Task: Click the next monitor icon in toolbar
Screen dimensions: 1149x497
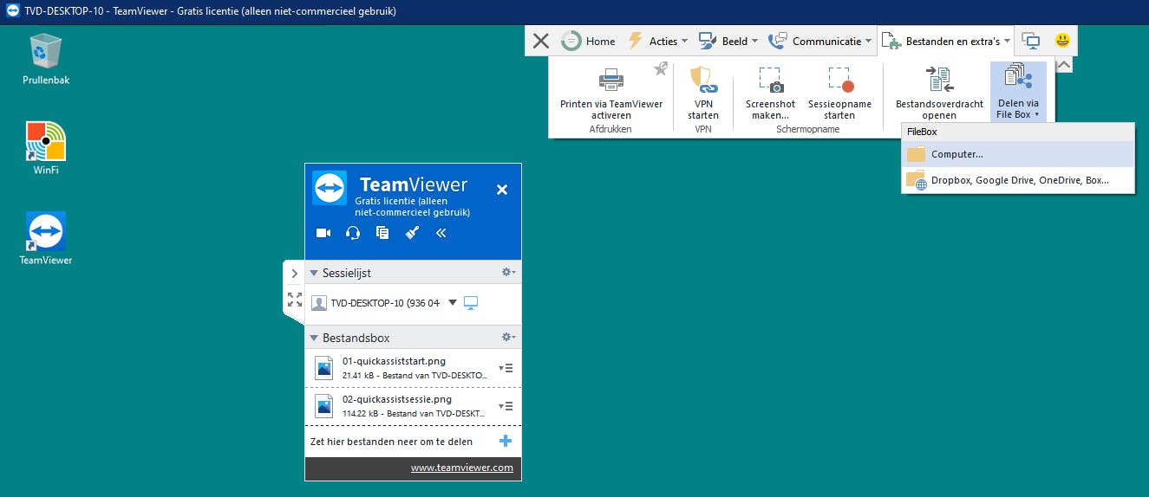Action: click(1030, 41)
